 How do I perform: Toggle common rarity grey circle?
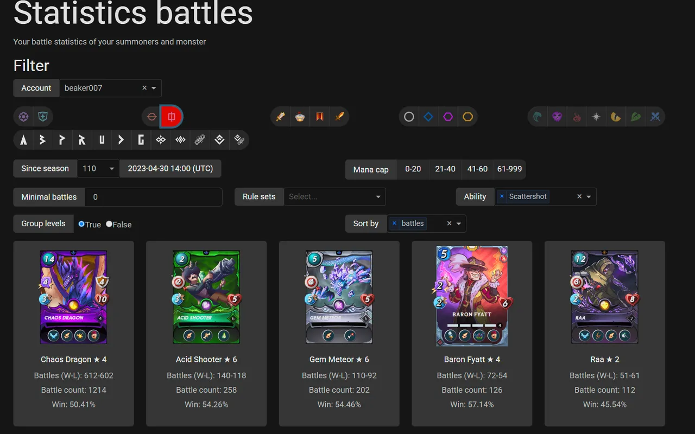[409, 117]
